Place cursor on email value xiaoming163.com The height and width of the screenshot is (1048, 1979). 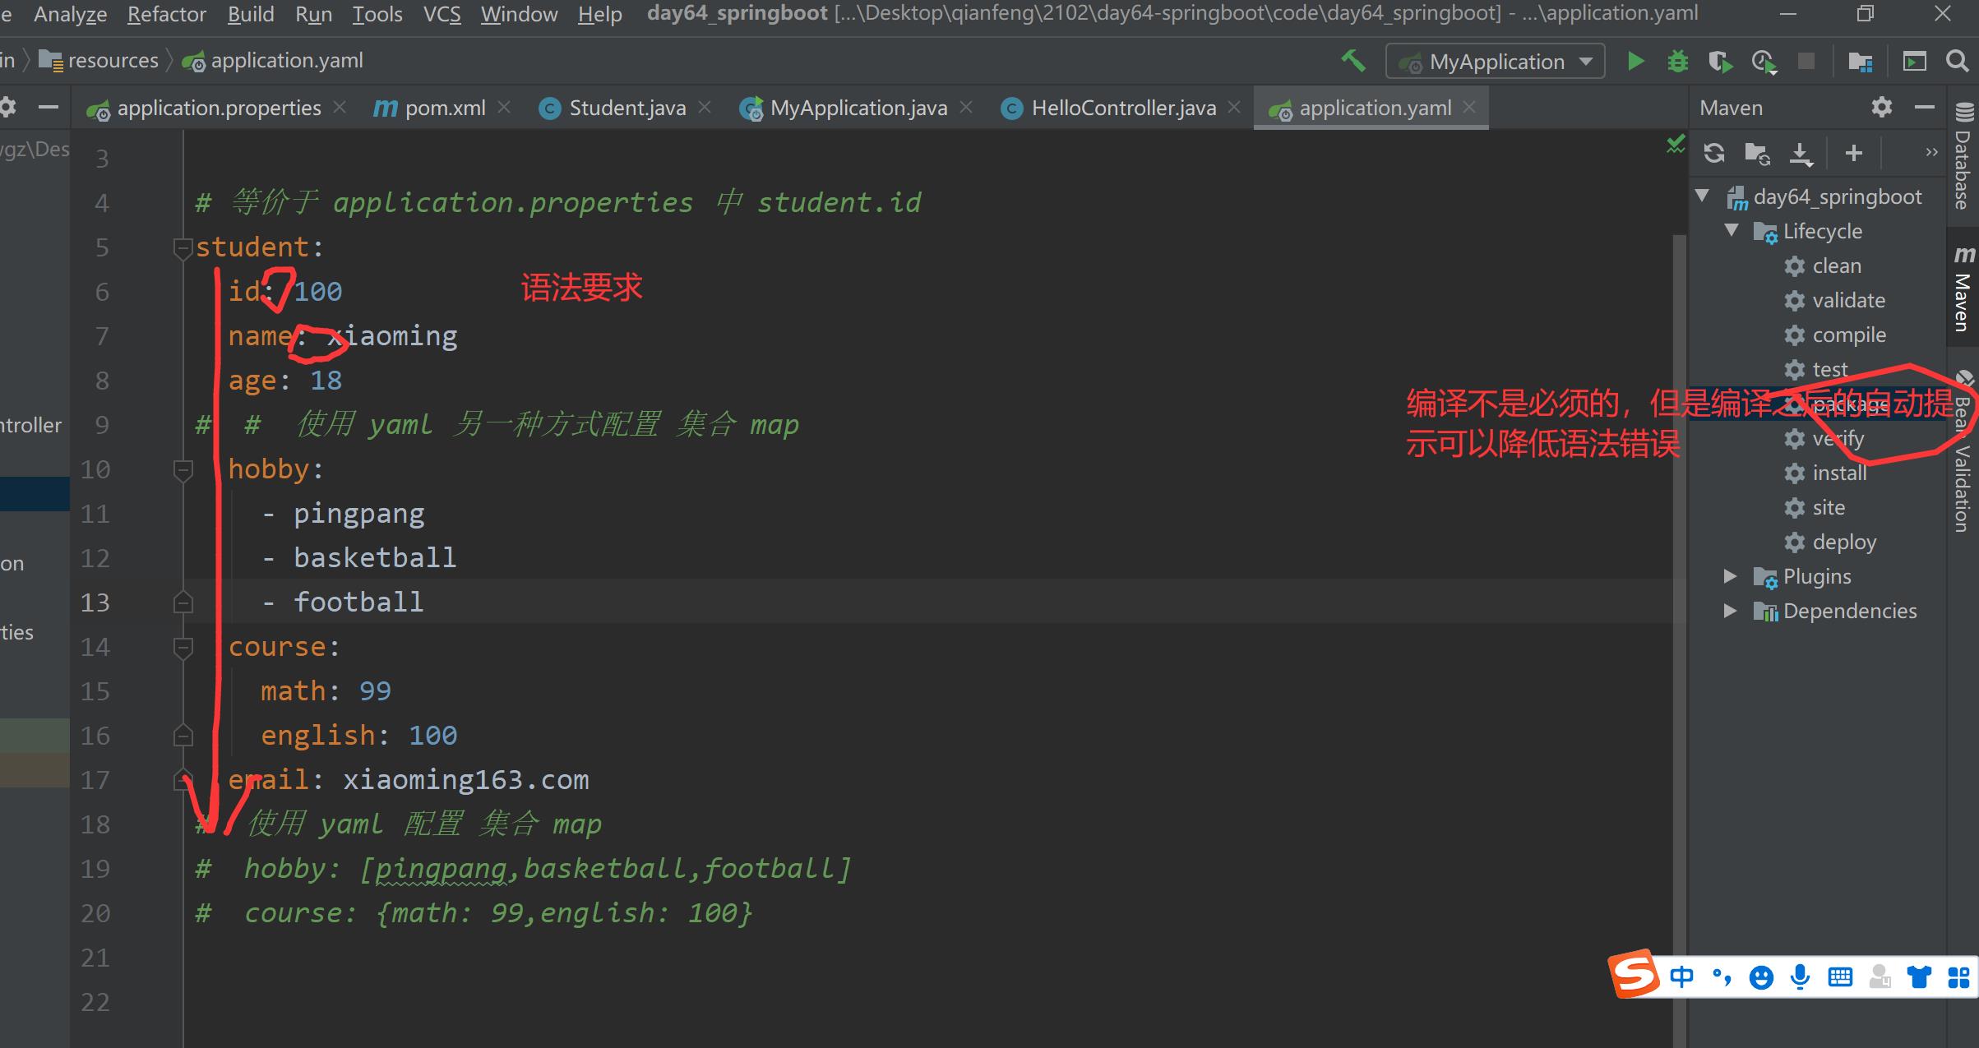coord(465,780)
